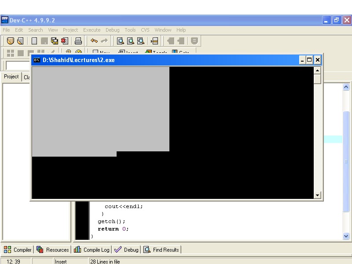Image resolution: width=352 pixels, height=264 pixels.
Task: Click the Undo arrow icon
Action: [x=94, y=41]
